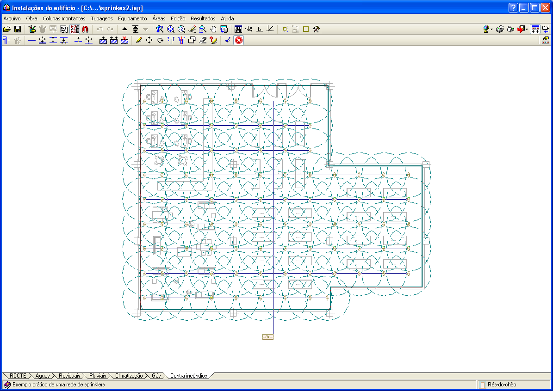This screenshot has width=553, height=391.
Task: Select the horizontal blue line pipe tool
Action: [x=32, y=40]
